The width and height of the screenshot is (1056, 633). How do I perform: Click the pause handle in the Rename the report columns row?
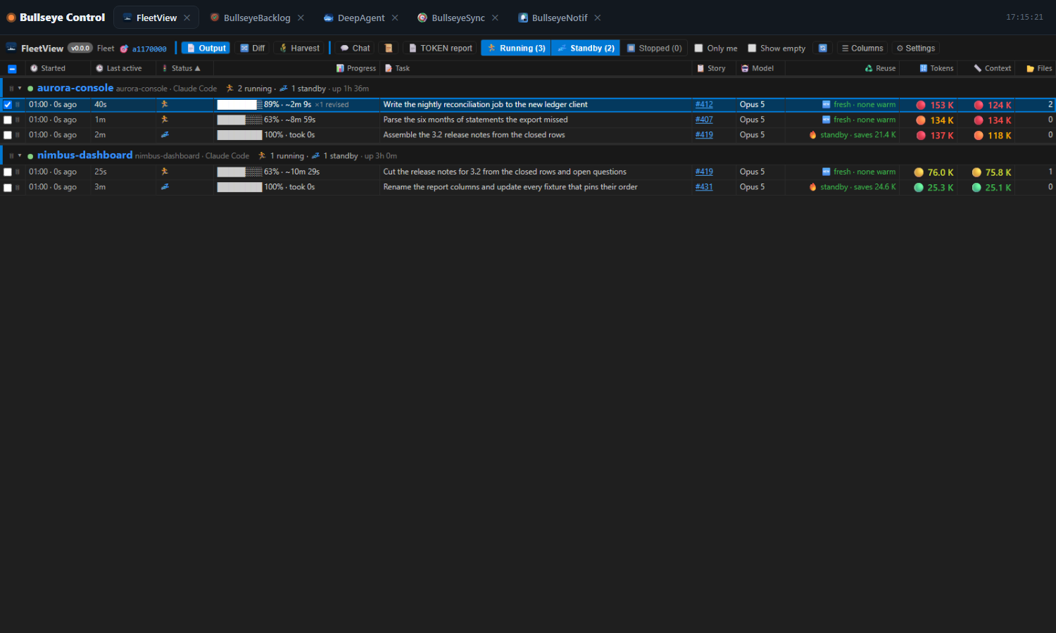pos(18,187)
